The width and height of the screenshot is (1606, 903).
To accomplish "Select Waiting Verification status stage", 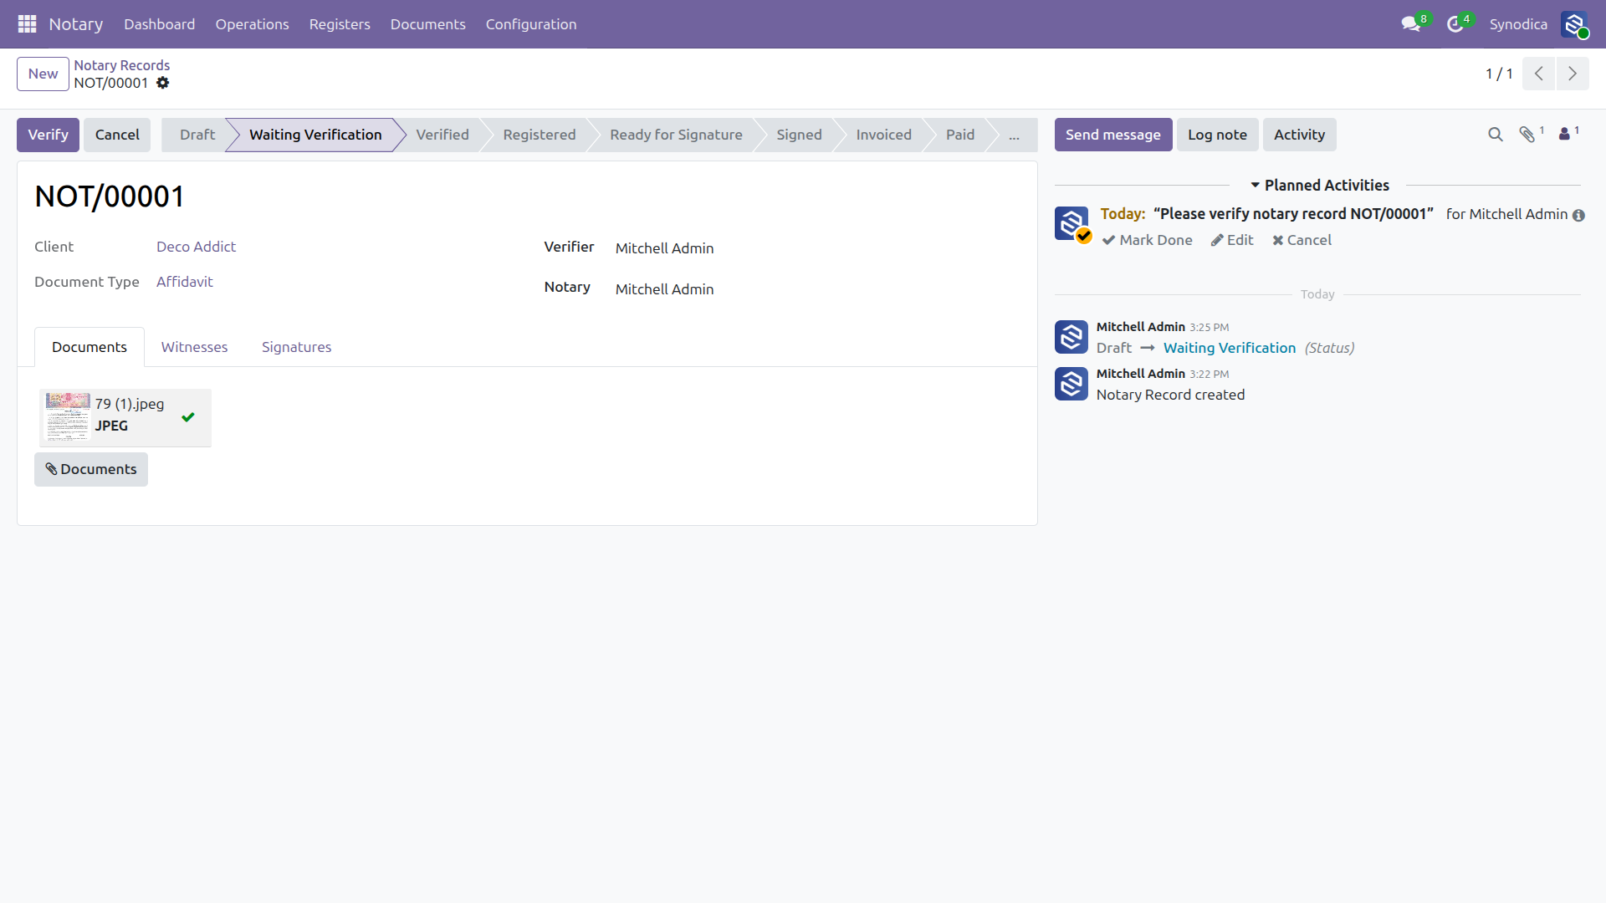I will coord(315,135).
